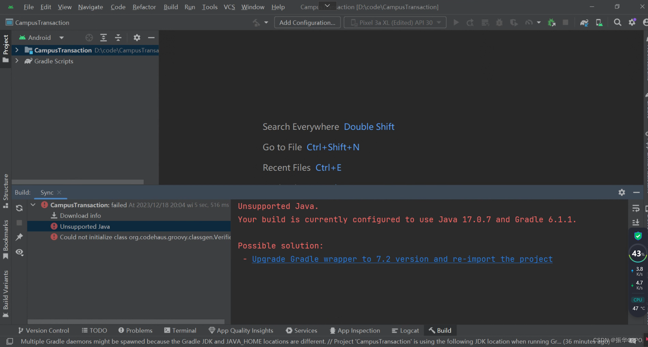Expand the Gradle Scripts node
Screen dimensions: 648x347
tap(17, 61)
